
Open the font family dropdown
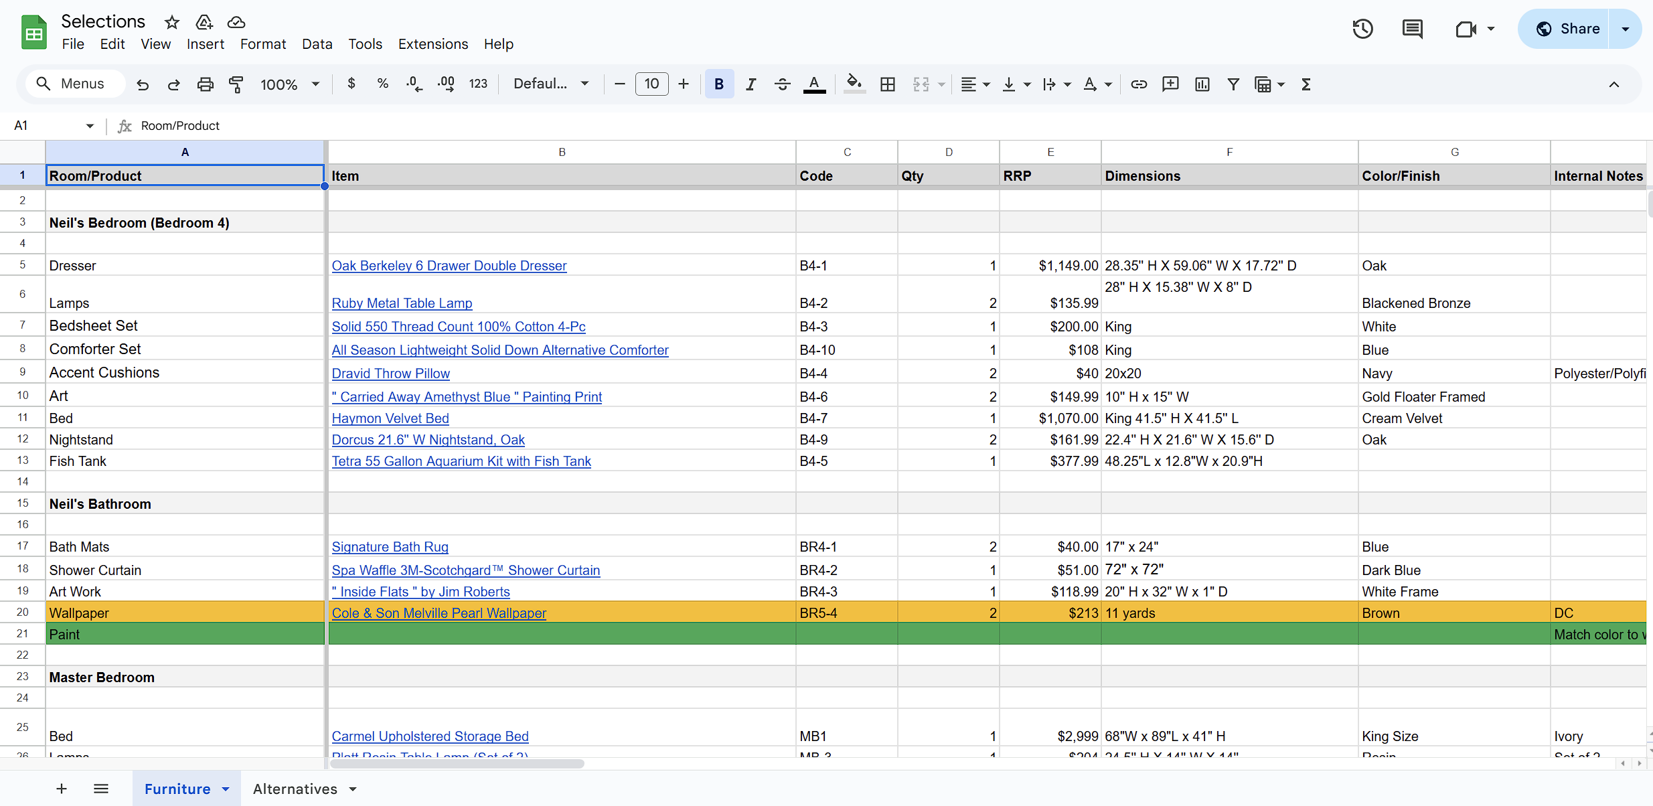pos(551,84)
